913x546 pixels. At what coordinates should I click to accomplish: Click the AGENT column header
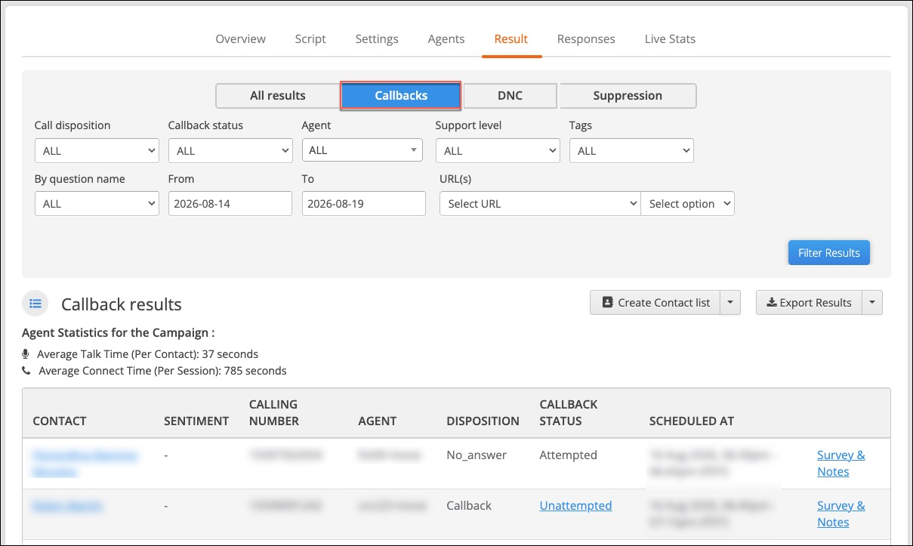click(378, 421)
